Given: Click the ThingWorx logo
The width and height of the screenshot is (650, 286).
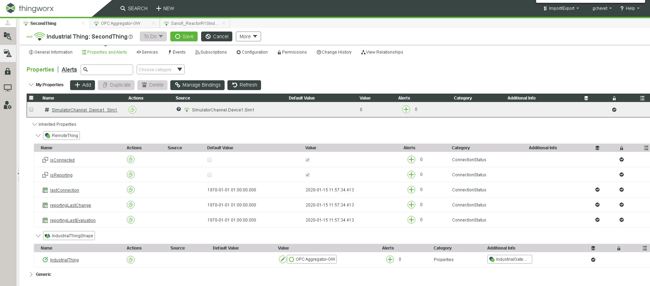Looking at the screenshot, I should tap(30, 8).
